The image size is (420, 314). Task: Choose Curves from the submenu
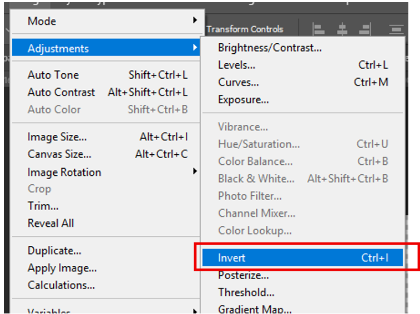239,82
